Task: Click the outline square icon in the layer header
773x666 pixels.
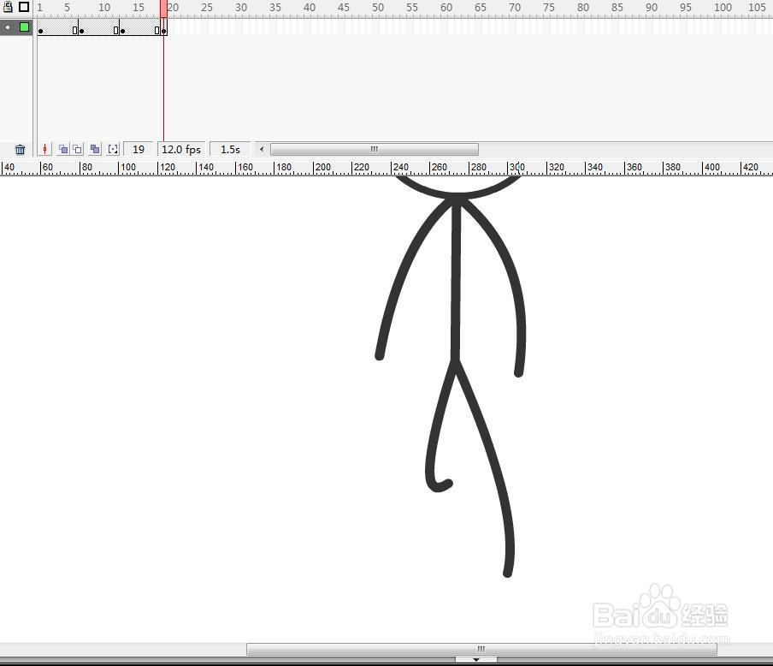Action: (24, 7)
